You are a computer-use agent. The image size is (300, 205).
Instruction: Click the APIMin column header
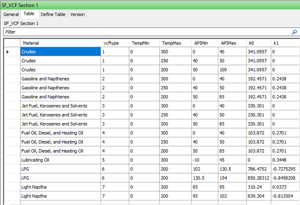pyautogui.click(x=205, y=43)
